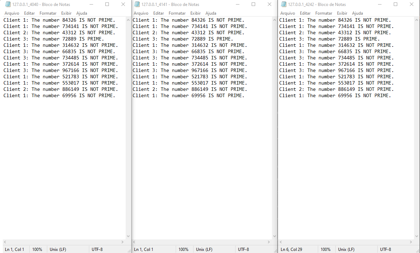Click title text '127.0.0.1_4141 - Bloco de Notas'
Screen dimensions: 420x253
click(x=170, y=5)
